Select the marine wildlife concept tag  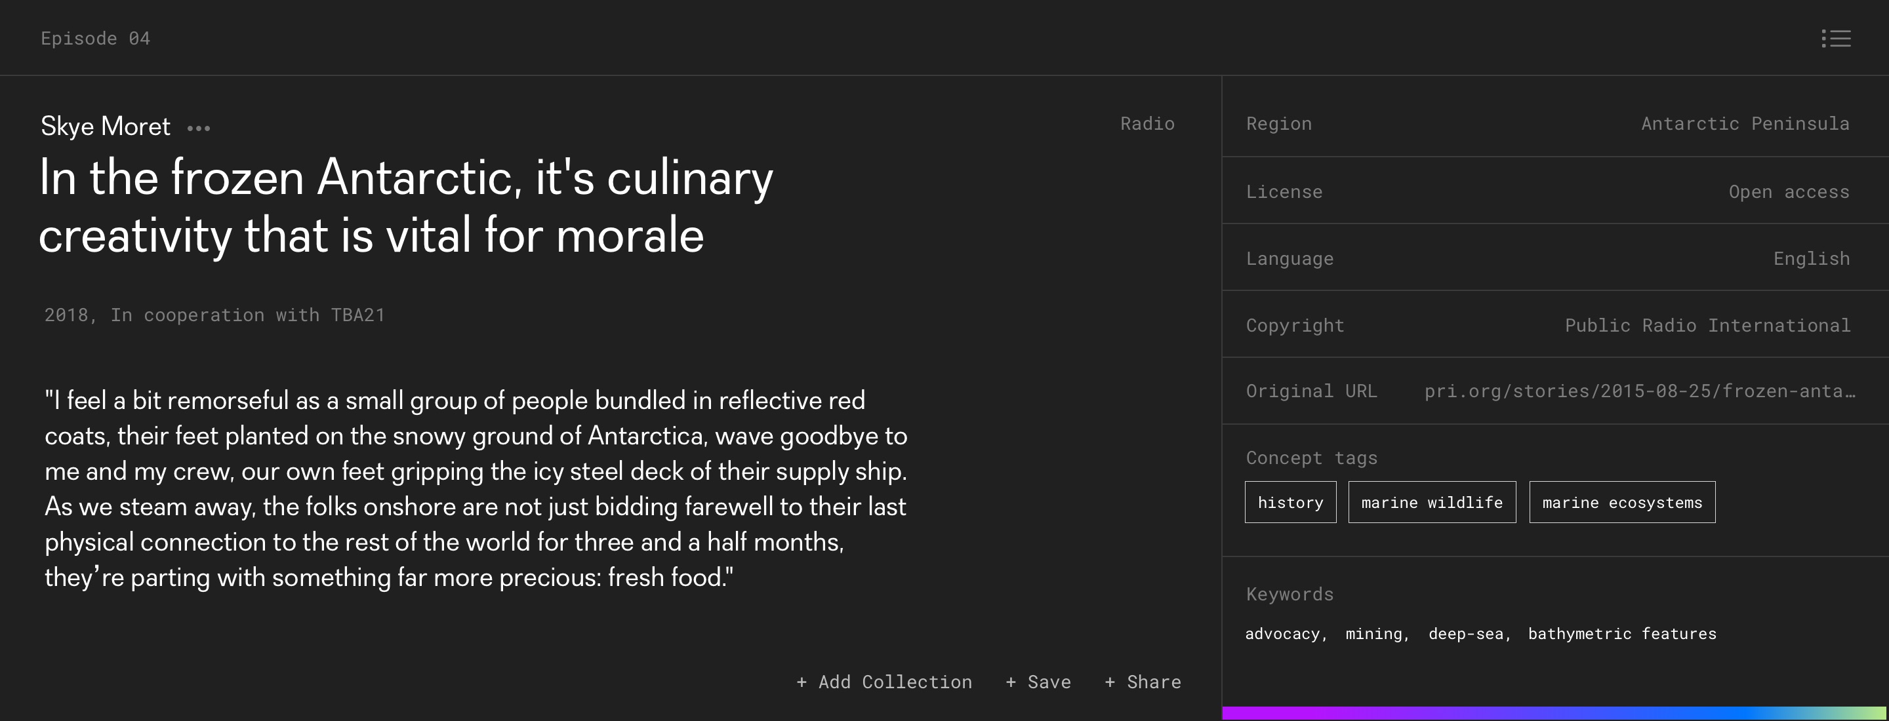1431,503
